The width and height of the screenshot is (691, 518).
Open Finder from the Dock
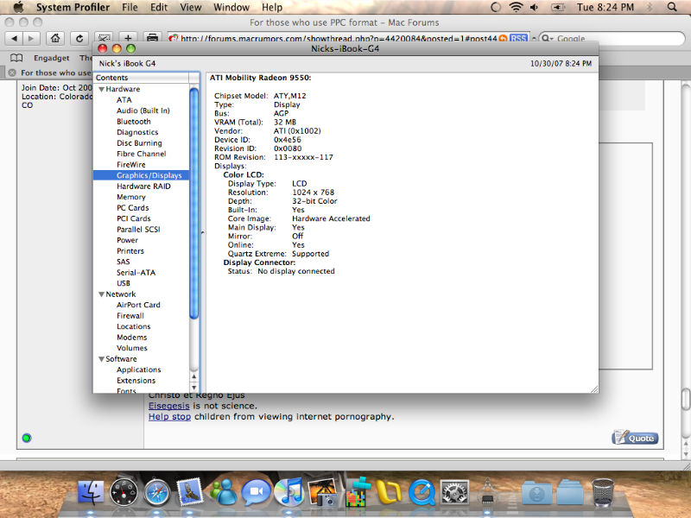point(92,491)
